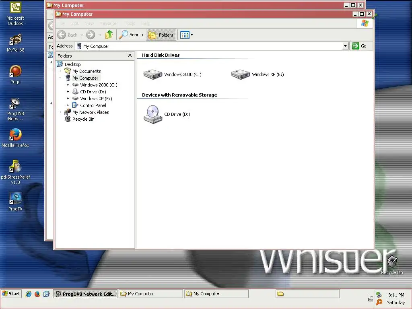Click Recycle Bin desktop icon
Image resolution: width=412 pixels, height=309 pixels.
[392, 265]
